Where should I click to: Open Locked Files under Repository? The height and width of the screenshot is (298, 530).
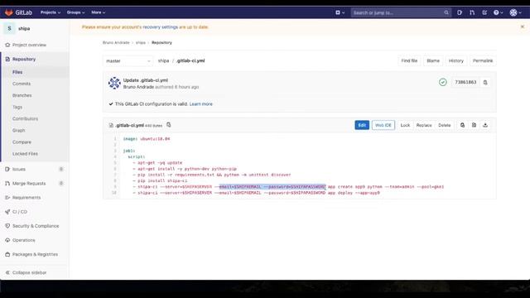(25, 154)
